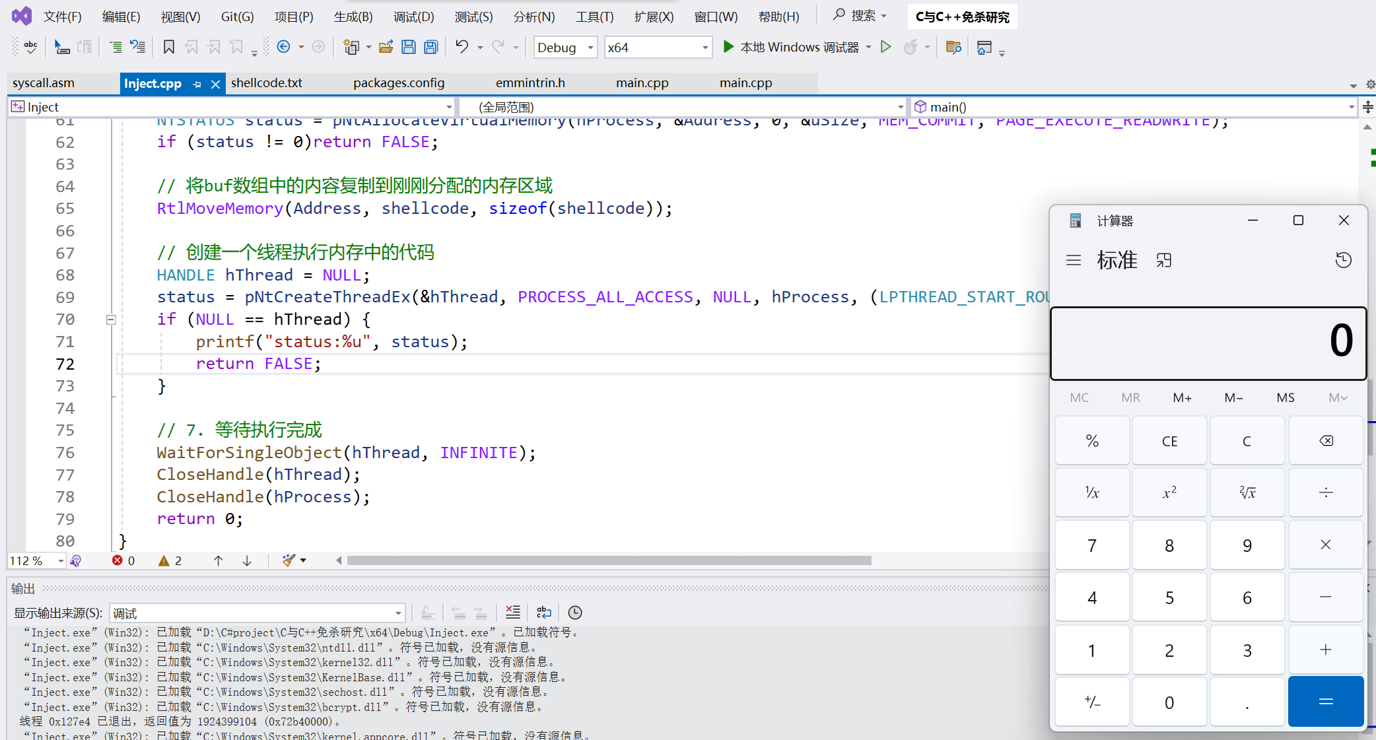
Task: Toggle pin on Inject.cpp tab
Action: coord(197,84)
